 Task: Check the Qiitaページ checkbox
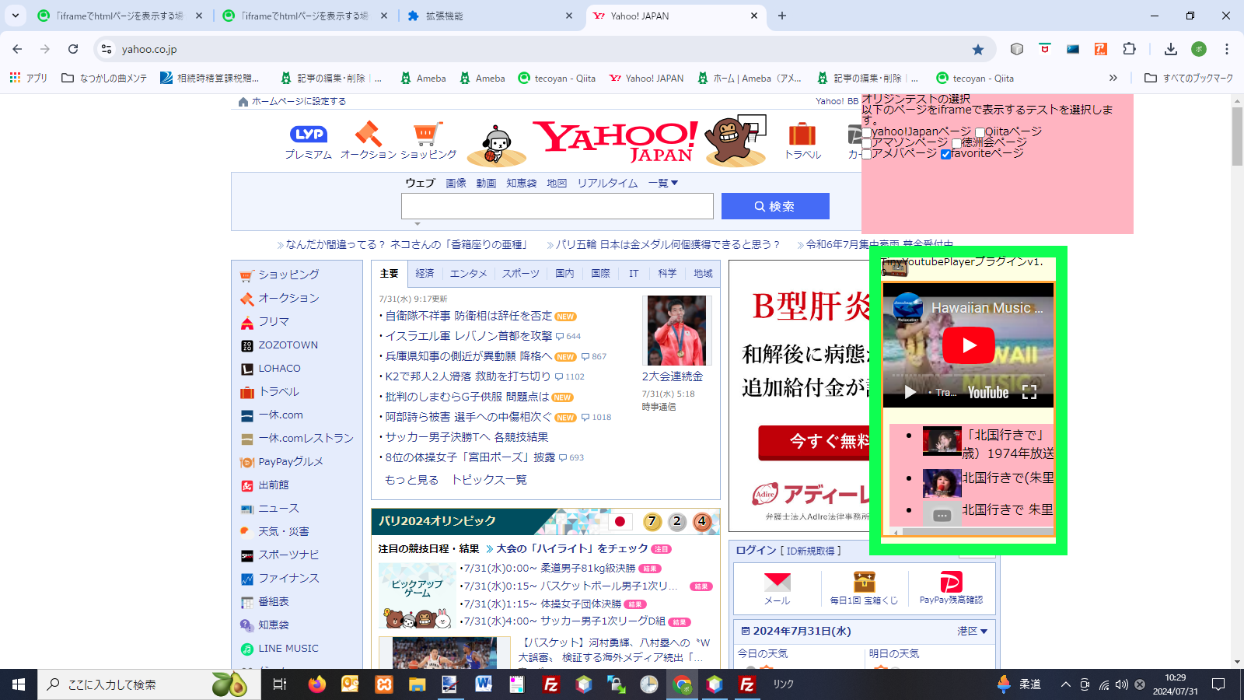click(x=980, y=132)
